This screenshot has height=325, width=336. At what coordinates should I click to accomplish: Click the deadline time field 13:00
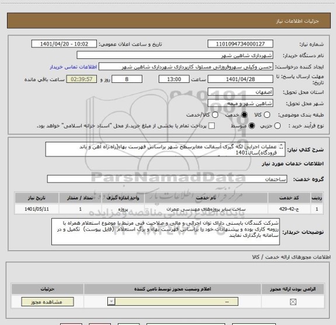point(174,79)
